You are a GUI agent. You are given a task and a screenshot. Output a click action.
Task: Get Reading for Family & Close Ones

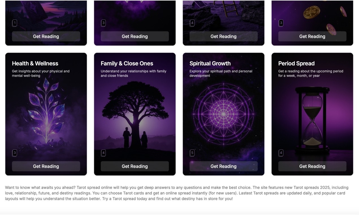tap(135, 166)
